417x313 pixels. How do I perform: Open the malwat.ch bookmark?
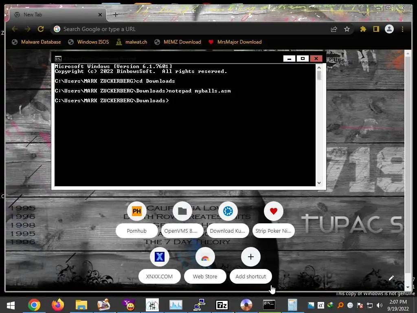click(x=132, y=42)
